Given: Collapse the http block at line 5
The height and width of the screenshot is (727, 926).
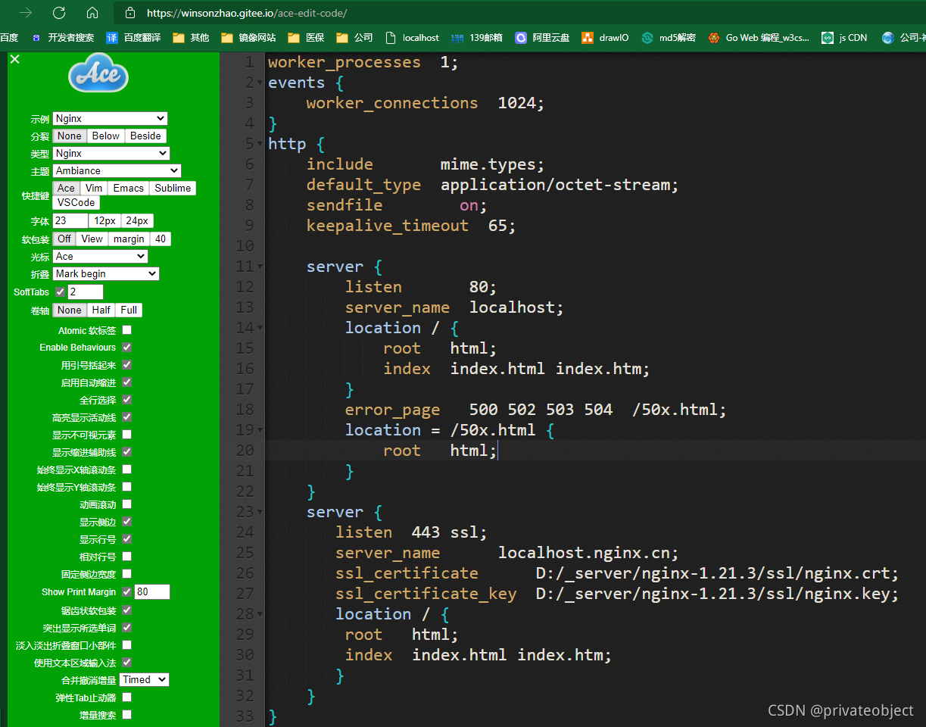Looking at the screenshot, I should coord(260,144).
